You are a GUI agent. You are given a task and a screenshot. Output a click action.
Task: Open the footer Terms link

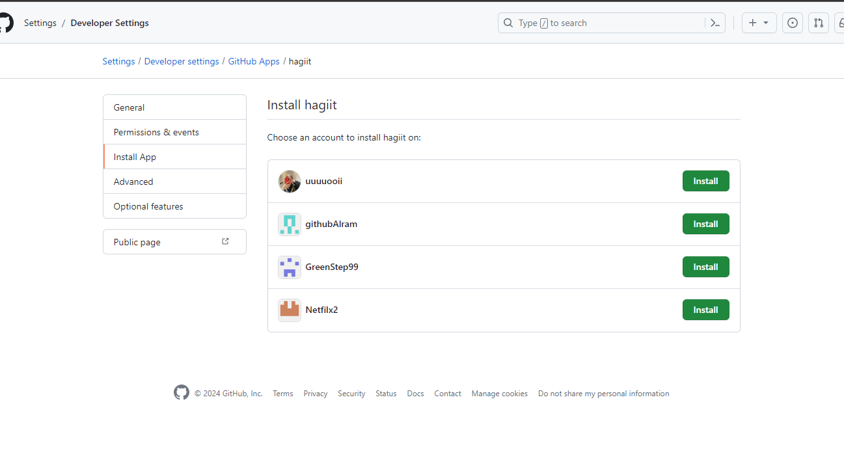283,394
